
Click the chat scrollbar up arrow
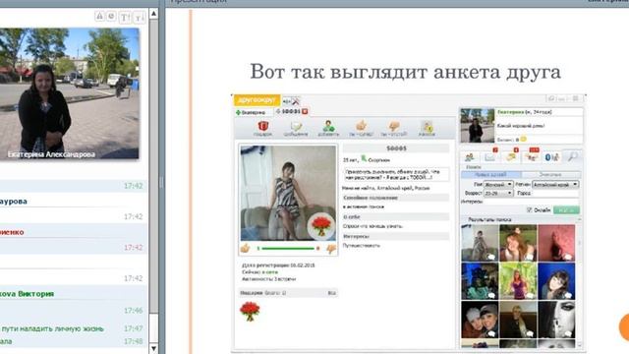[x=153, y=13]
